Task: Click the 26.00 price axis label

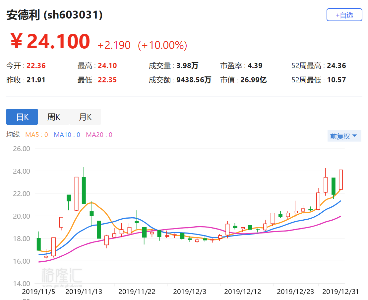Action: click(21, 149)
